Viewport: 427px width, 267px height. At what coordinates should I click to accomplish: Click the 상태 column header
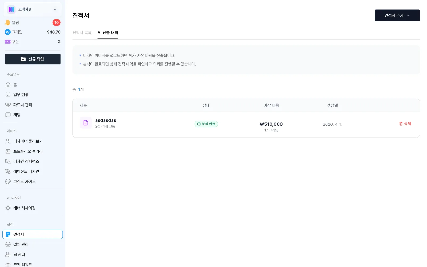pos(206,105)
